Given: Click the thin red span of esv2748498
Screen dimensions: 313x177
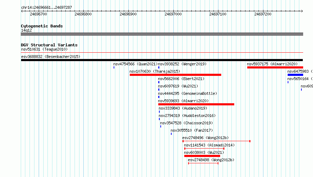Looking at the screenshot, I should (203, 163).
